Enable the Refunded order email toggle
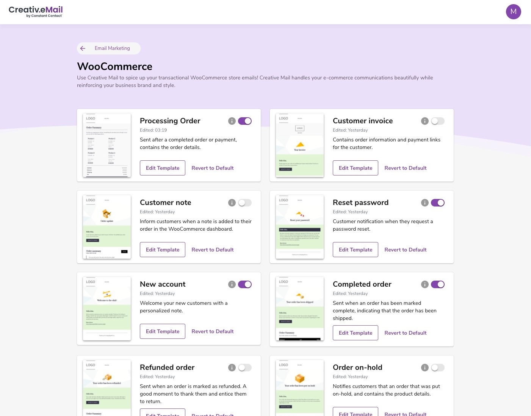This screenshot has width=531, height=416. (245, 368)
